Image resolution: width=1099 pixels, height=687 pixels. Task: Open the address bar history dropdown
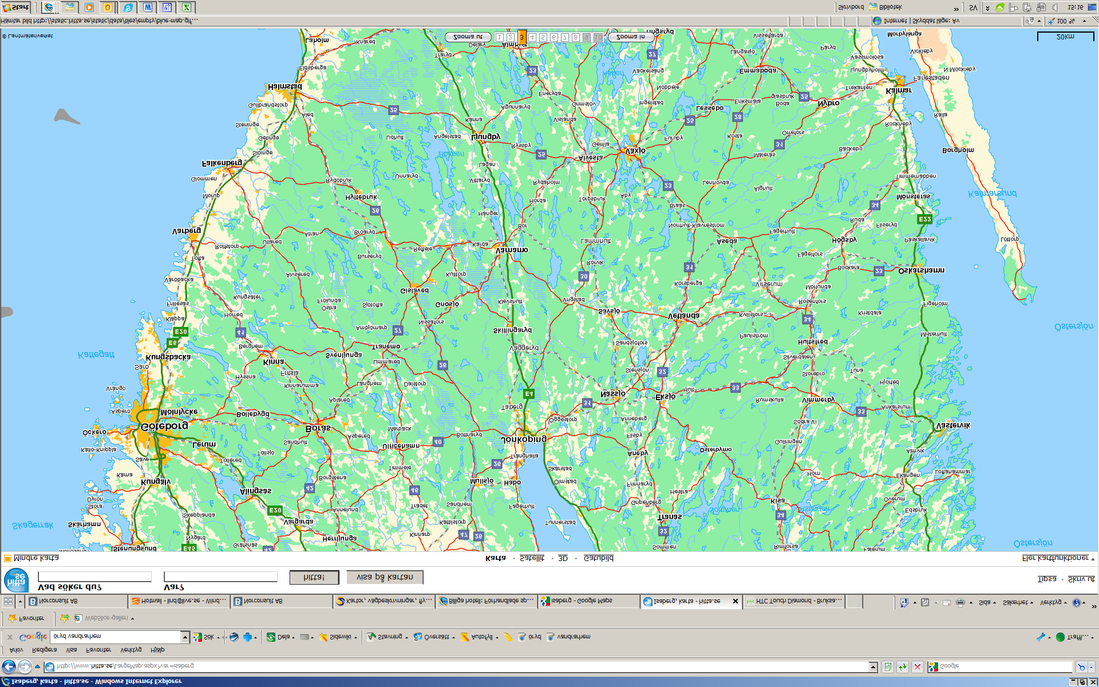873,666
